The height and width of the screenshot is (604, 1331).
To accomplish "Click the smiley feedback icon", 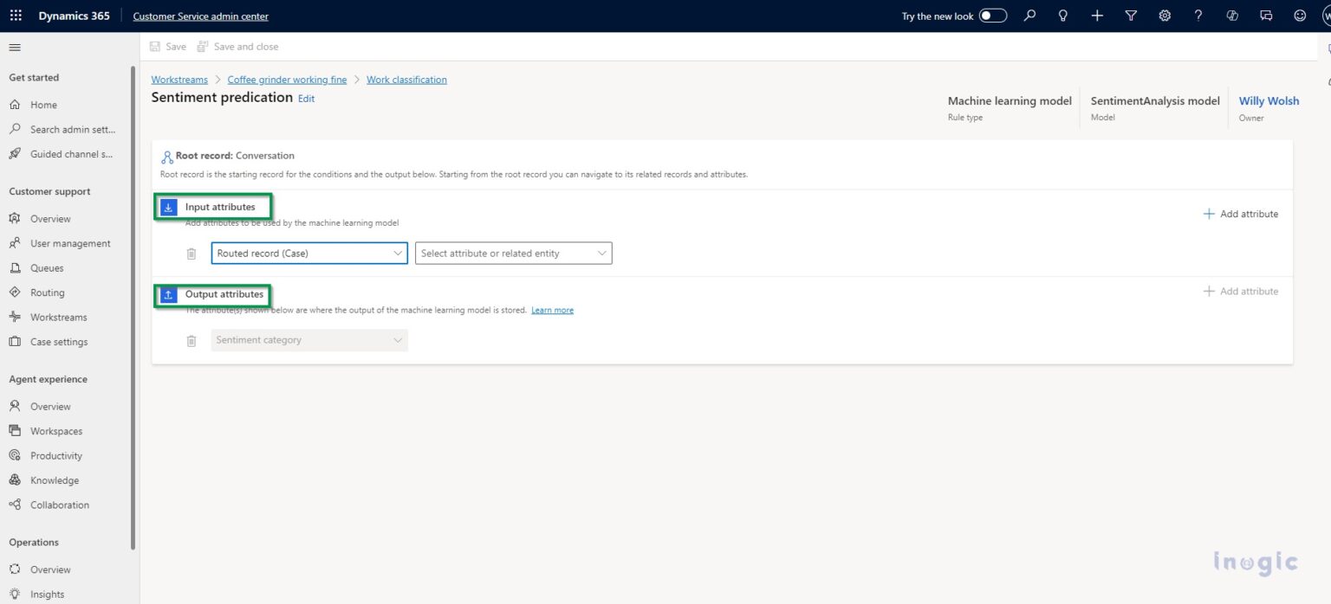I will [1300, 16].
